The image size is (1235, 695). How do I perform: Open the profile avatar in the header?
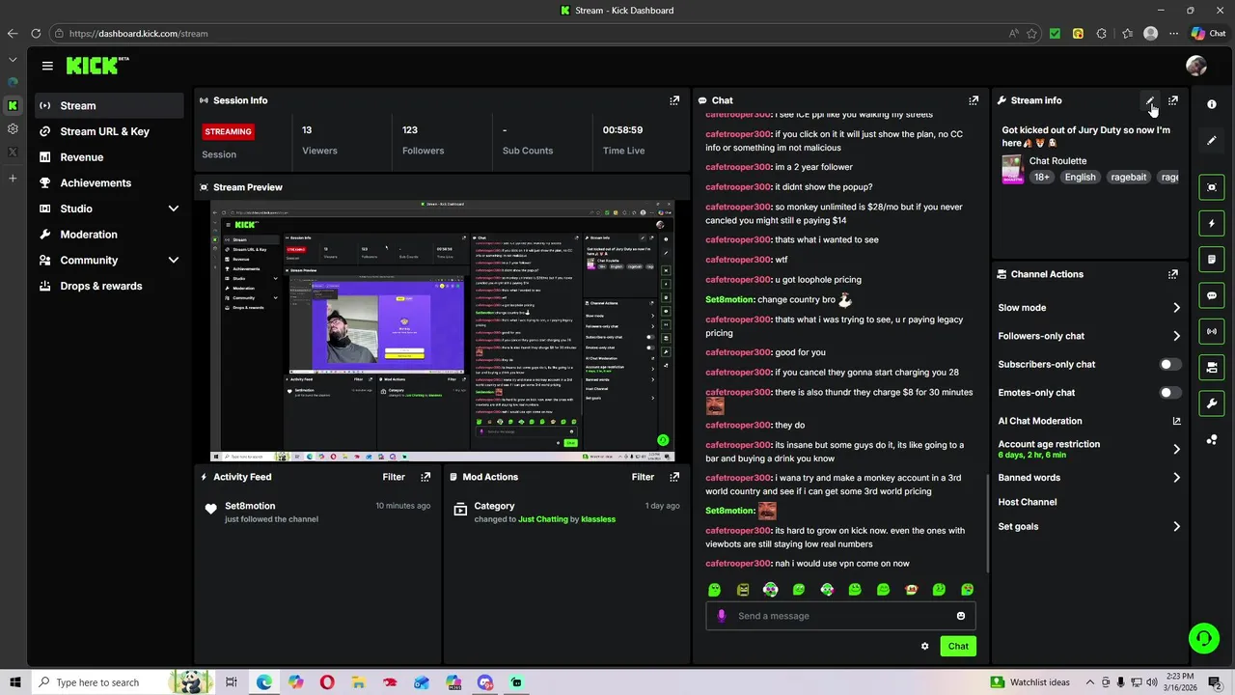(x=1196, y=66)
